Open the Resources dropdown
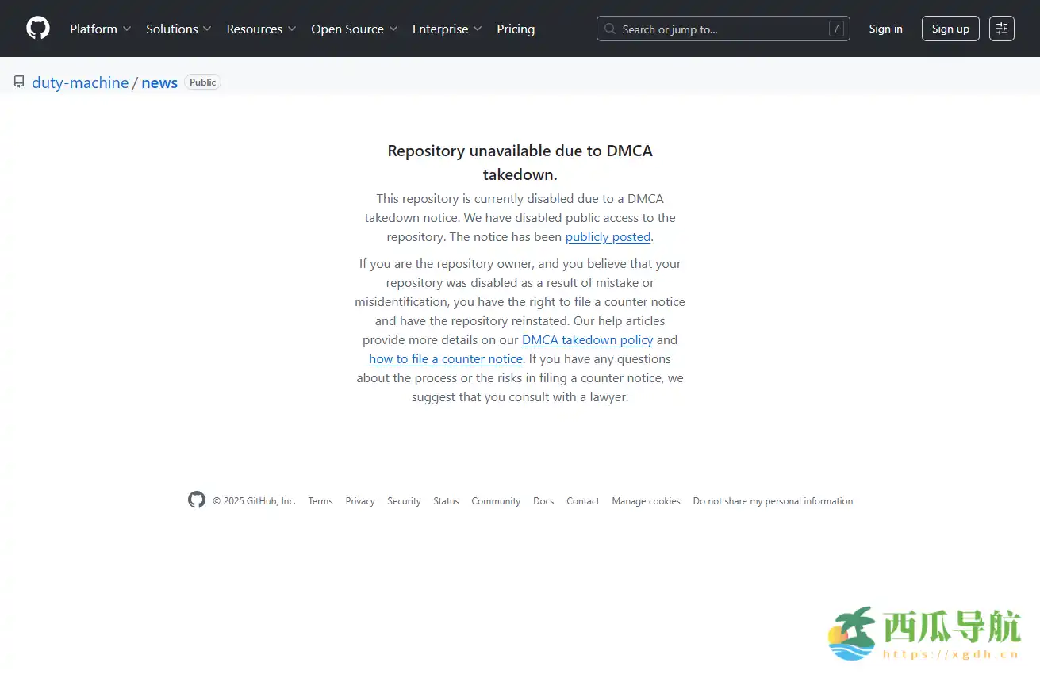Screen dimensions: 1040x674 coord(261,29)
